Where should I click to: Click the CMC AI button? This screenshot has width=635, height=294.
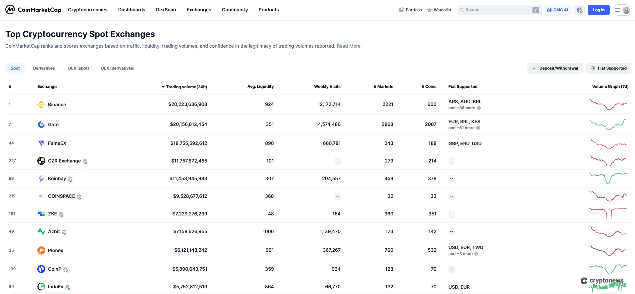[x=558, y=10]
